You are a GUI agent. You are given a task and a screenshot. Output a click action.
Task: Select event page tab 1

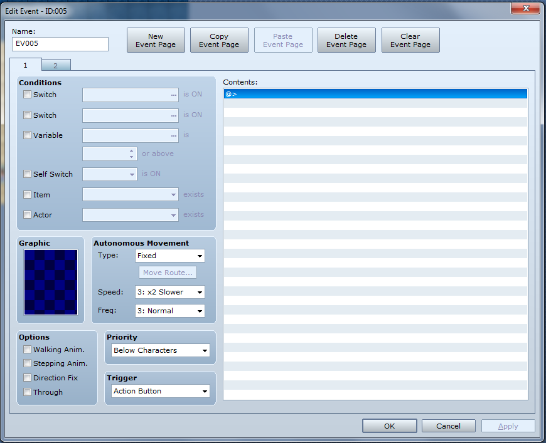[x=26, y=65]
